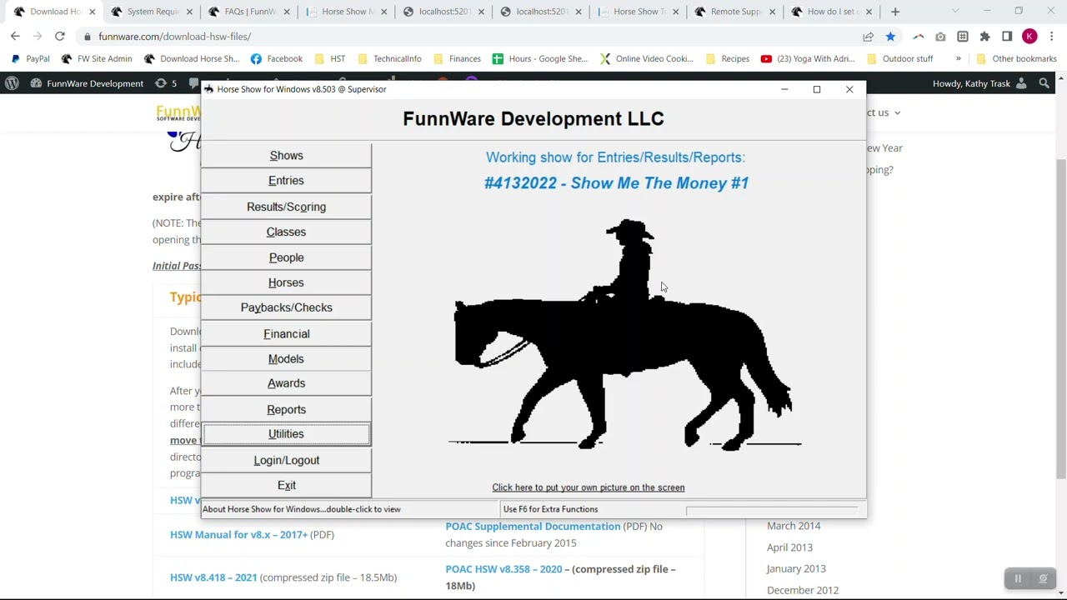Open Paybacks/Checks
1067x600 pixels.
286,307
